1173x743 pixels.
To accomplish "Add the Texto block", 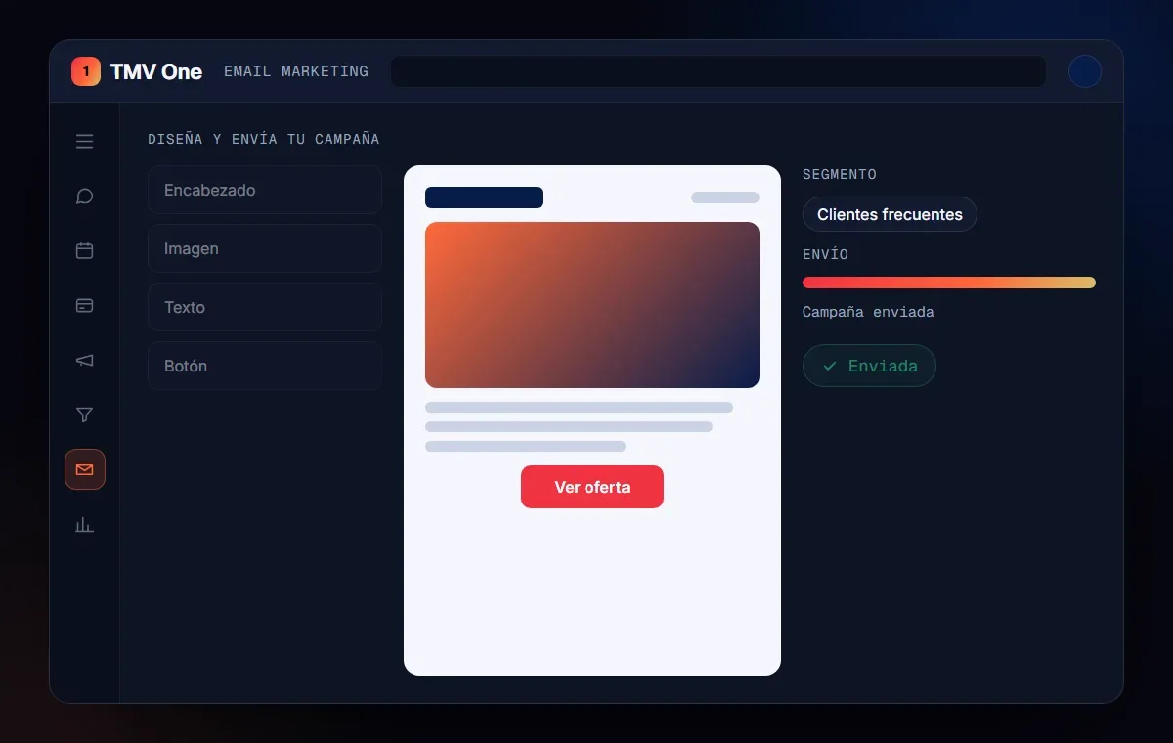I will point(265,307).
